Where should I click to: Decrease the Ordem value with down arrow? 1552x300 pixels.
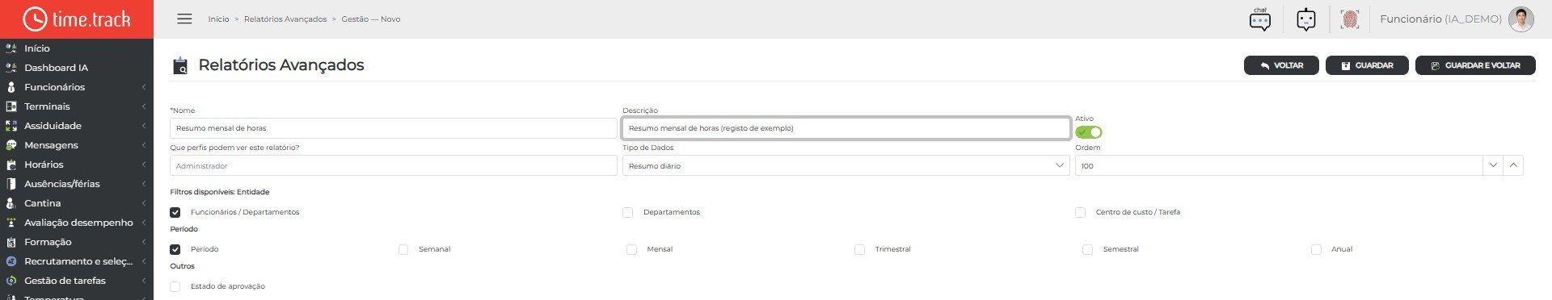(1493, 165)
